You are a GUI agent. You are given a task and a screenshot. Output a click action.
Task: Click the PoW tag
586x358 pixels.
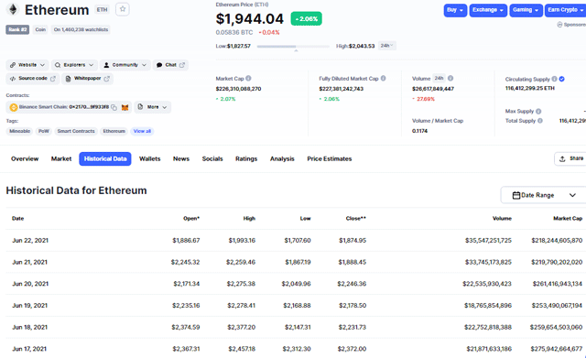(44, 131)
